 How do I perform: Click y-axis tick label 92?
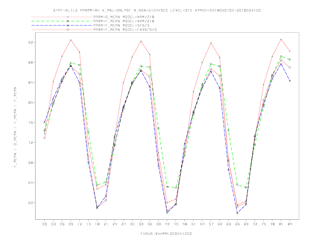30,43
